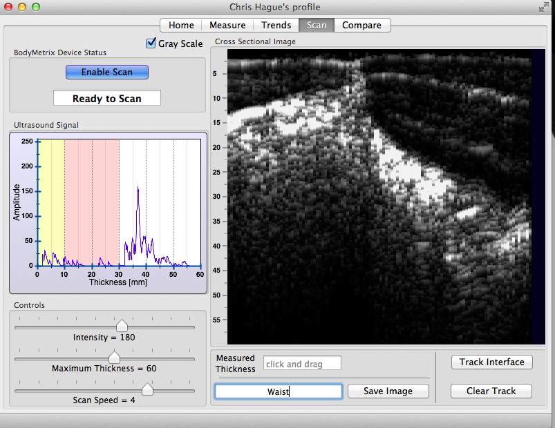Click the Maximum Thickness slider handle
Viewport: 555px width, 428px height.
point(114,357)
